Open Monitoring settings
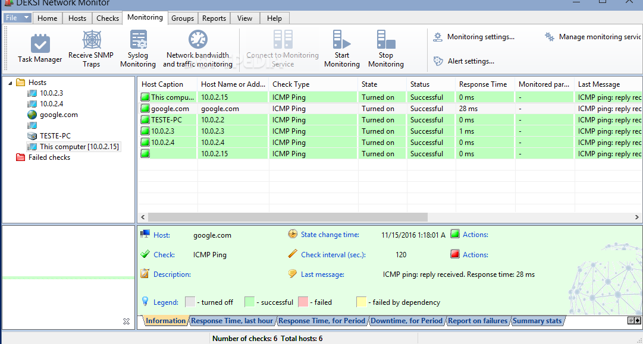Image resolution: width=643 pixels, height=344 pixels. (473, 37)
